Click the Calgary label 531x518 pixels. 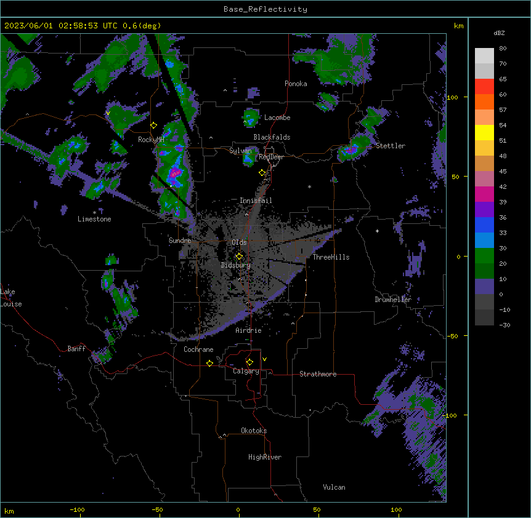point(246,371)
